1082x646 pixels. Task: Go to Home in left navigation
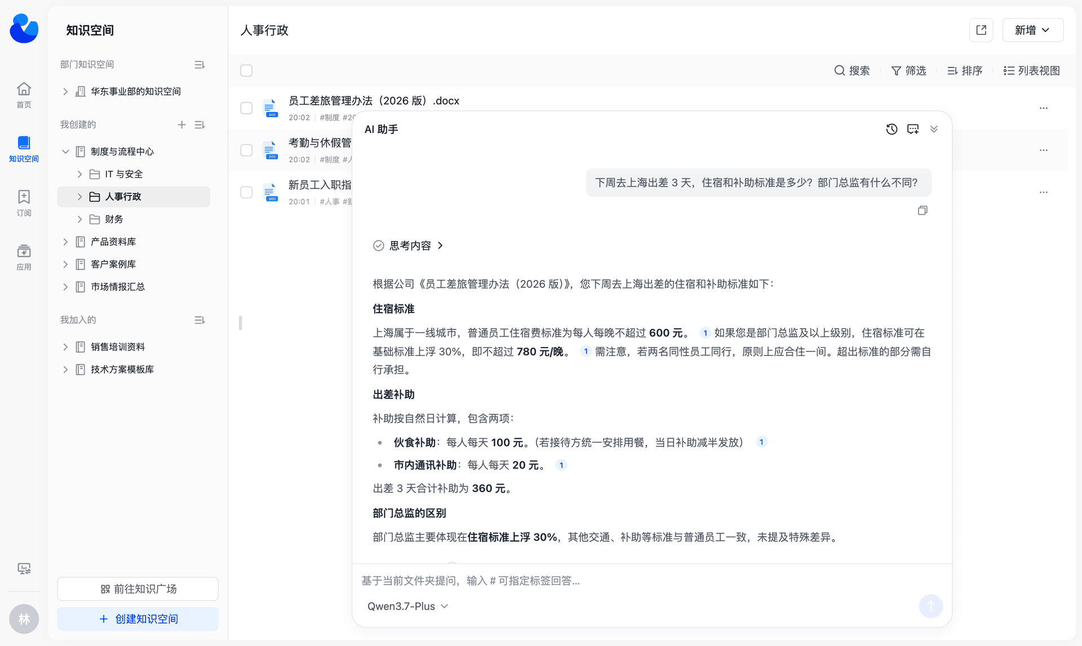pyautogui.click(x=24, y=95)
